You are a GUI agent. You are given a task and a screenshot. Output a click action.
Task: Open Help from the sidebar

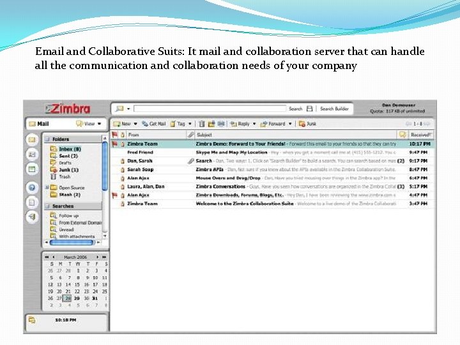32,187
